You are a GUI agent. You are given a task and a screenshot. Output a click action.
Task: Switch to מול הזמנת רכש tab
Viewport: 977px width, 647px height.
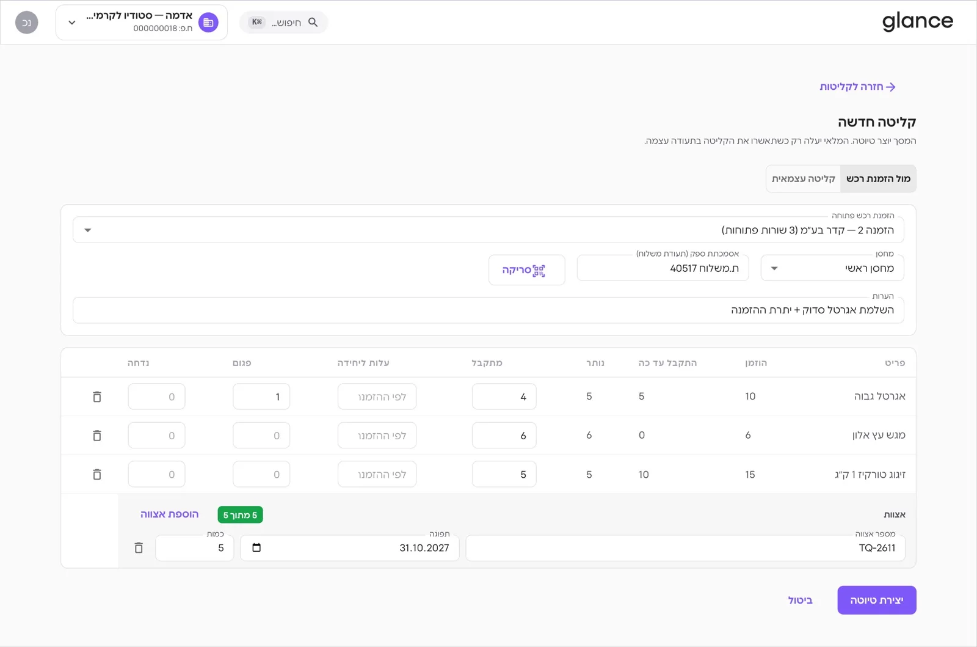click(878, 178)
